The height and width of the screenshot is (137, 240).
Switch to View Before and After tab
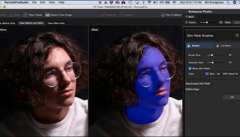[x=31, y=23]
